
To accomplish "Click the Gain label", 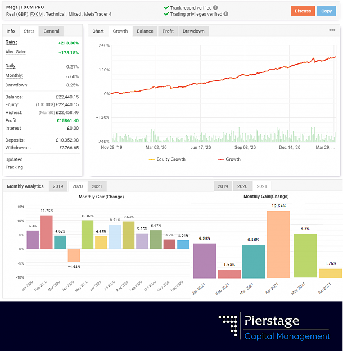I will point(11,42).
